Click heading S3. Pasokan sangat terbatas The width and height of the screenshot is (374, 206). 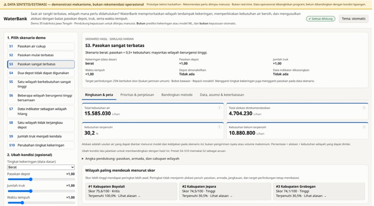(115, 45)
